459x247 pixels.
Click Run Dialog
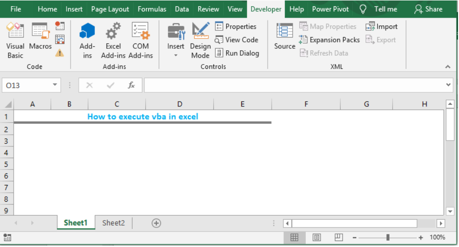point(237,53)
